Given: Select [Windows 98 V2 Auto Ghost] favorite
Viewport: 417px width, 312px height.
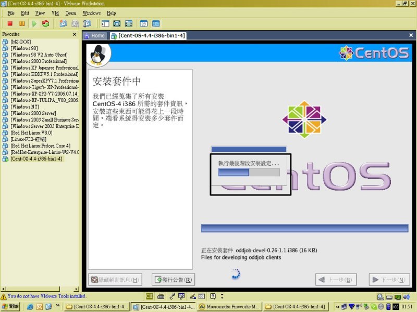Looking at the screenshot, I should tap(39, 55).
